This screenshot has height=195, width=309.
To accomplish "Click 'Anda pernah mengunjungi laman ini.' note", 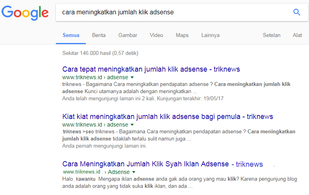I will tap(105, 146).
